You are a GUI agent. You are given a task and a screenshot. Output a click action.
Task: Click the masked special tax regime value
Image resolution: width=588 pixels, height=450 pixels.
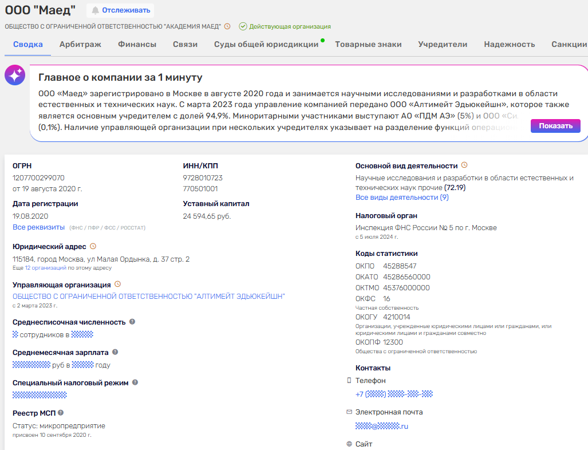40,395
